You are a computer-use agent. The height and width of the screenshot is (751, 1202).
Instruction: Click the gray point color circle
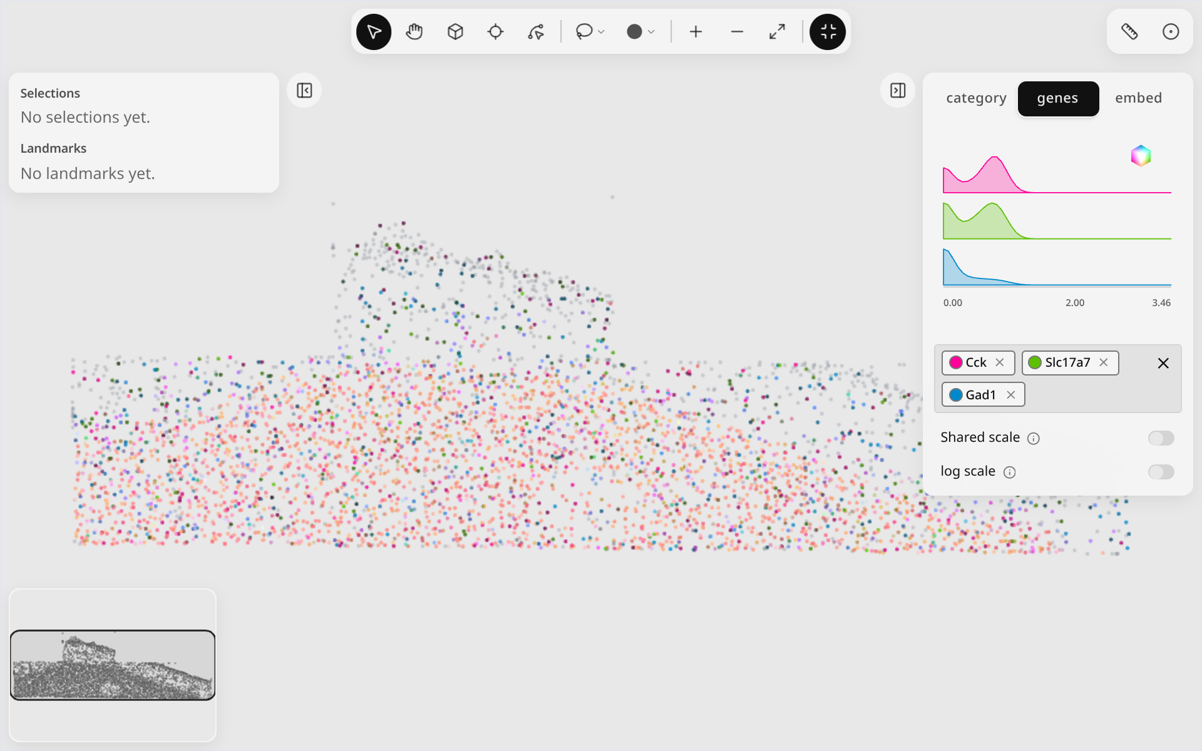point(634,32)
